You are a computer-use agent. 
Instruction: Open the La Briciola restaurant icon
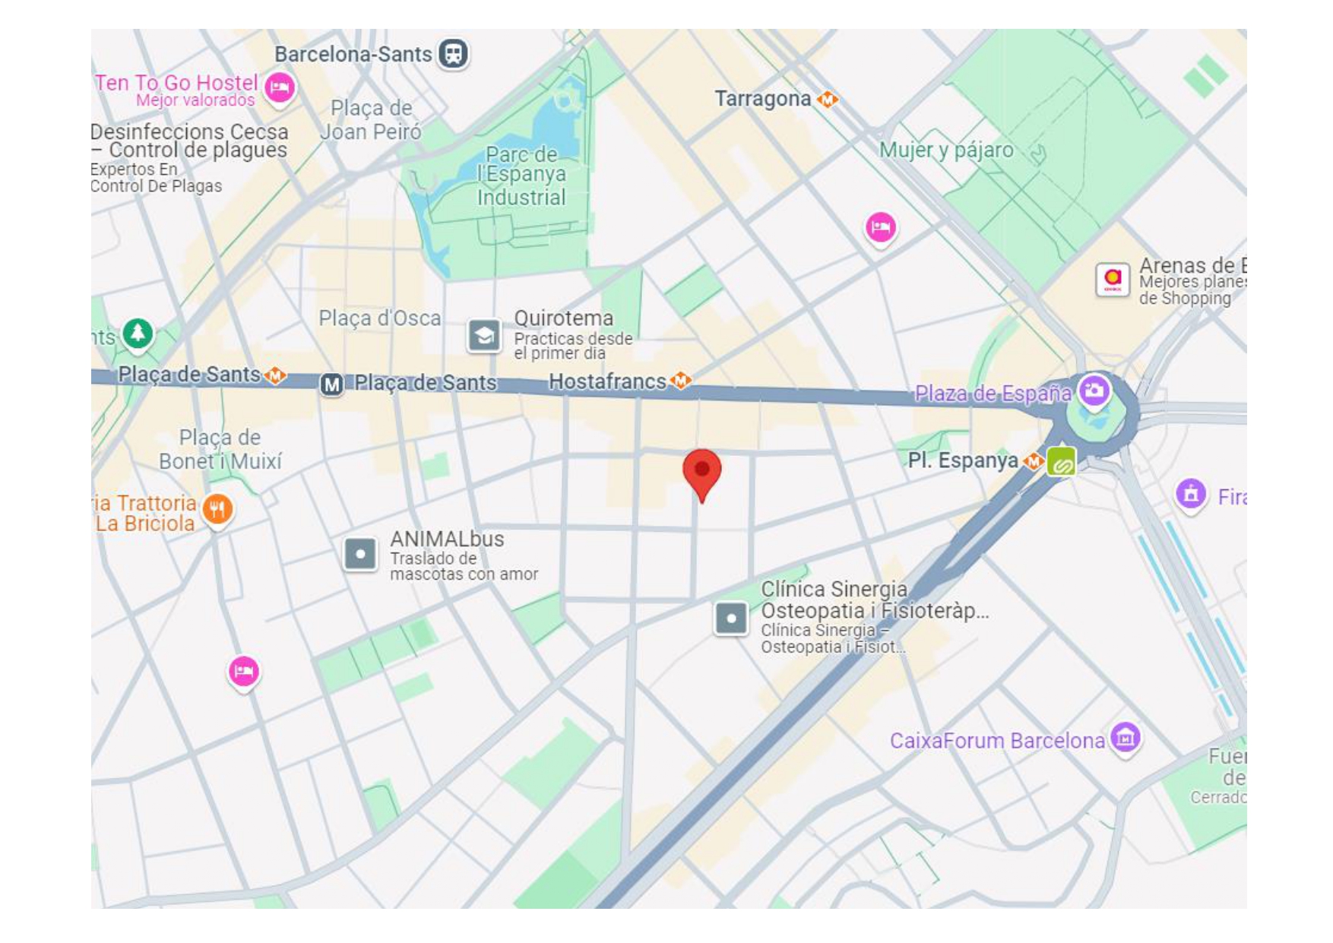(x=217, y=510)
